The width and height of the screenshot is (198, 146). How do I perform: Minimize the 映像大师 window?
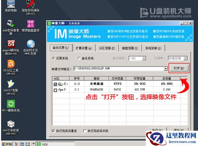(x=182, y=23)
